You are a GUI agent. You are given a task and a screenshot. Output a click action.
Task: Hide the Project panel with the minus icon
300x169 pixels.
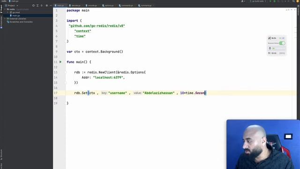[51, 6]
